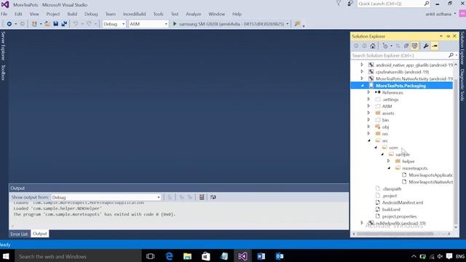Click the ankit asthana account name
The width and height of the screenshot is (466, 262).
[438, 14]
